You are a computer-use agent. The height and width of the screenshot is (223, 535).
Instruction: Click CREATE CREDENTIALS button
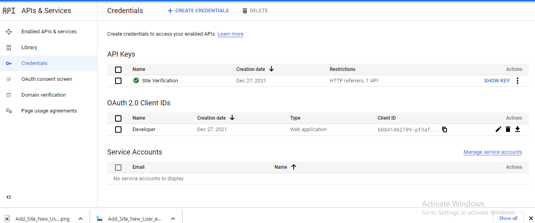click(198, 11)
